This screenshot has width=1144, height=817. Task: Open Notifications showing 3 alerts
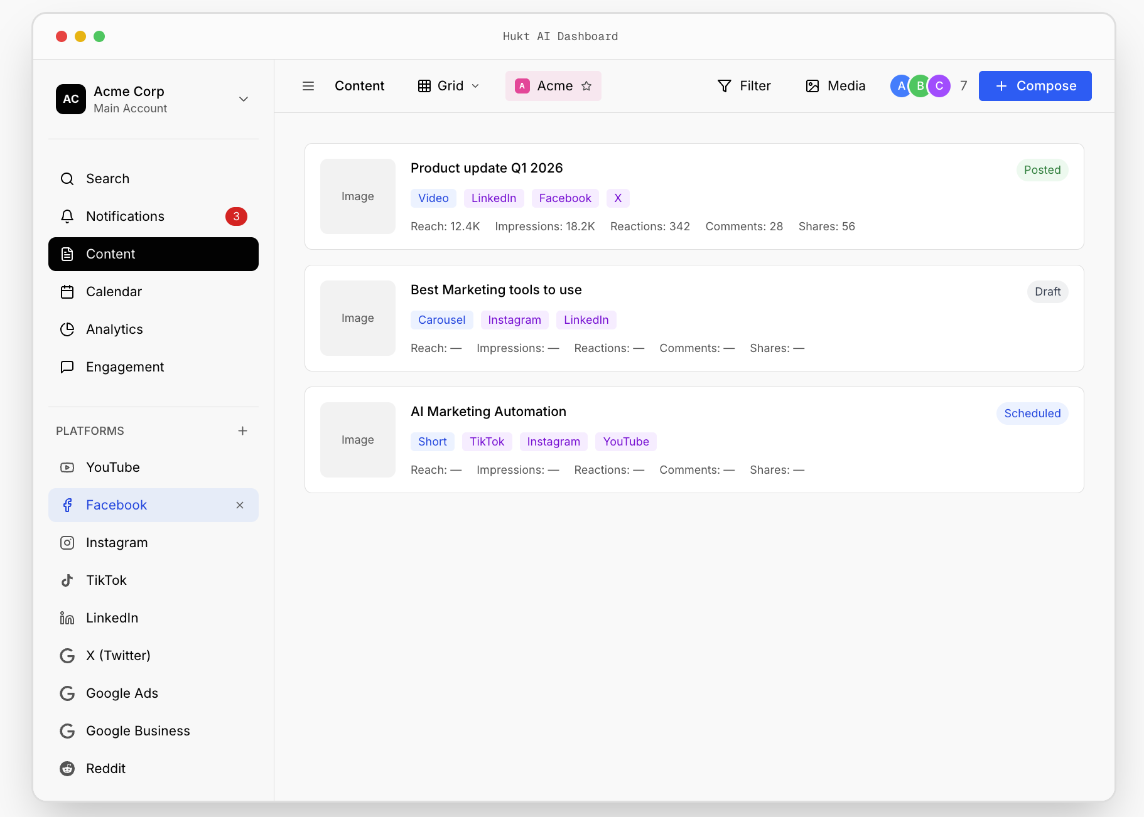coord(125,216)
